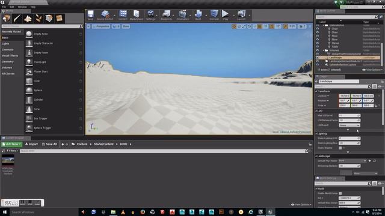Open LODFalloff Linear dropdown
Viewport: 385px width, 216px height.
[x=349, y=125]
